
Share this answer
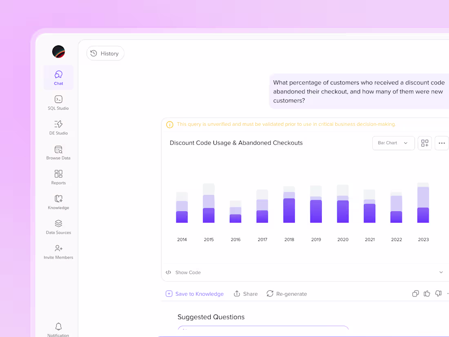246,294
